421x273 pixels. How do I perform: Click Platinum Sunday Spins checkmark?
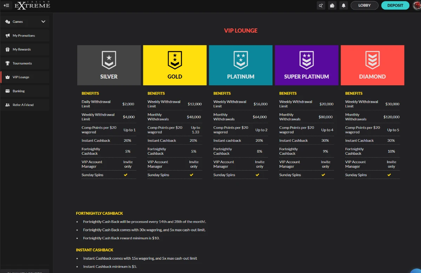click(257, 175)
